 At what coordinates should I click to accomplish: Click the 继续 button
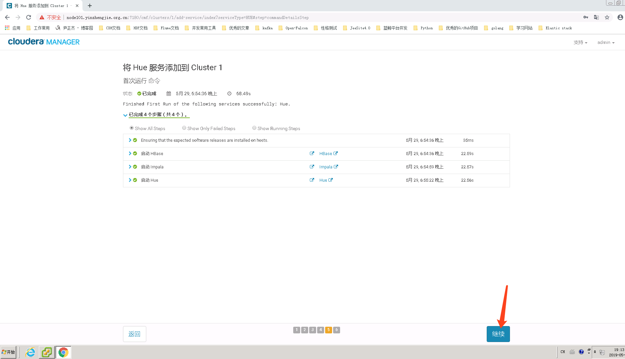498,334
